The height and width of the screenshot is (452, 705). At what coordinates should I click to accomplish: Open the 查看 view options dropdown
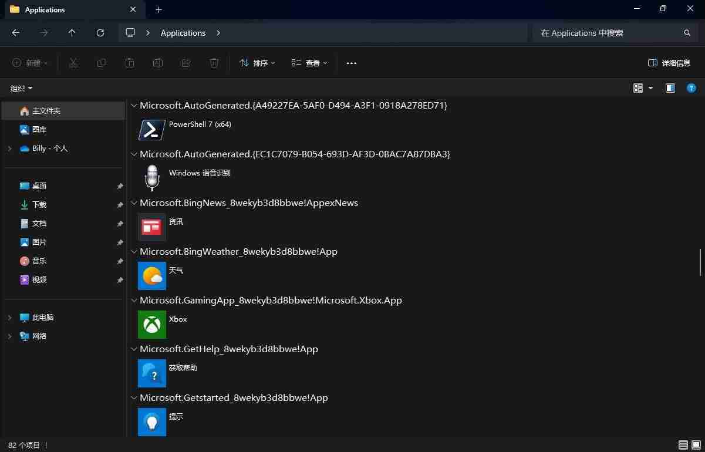pyautogui.click(x=309, y=63)
